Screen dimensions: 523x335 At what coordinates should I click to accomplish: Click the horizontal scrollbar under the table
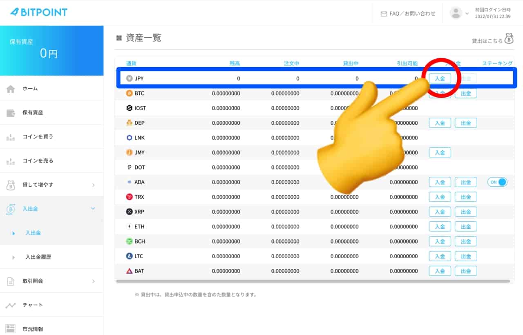313,281
